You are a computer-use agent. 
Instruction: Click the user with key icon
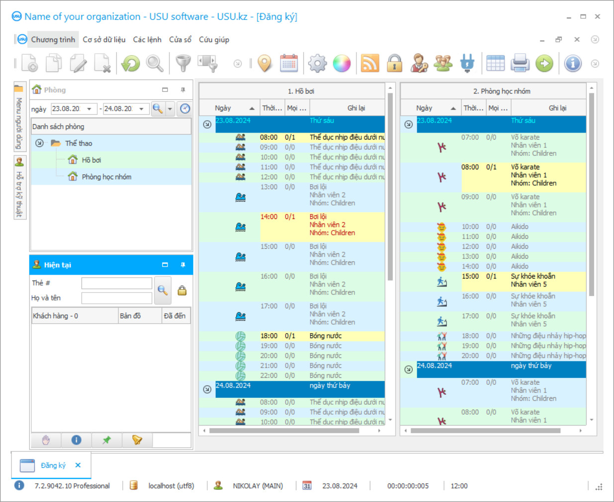tap(419, 64)
